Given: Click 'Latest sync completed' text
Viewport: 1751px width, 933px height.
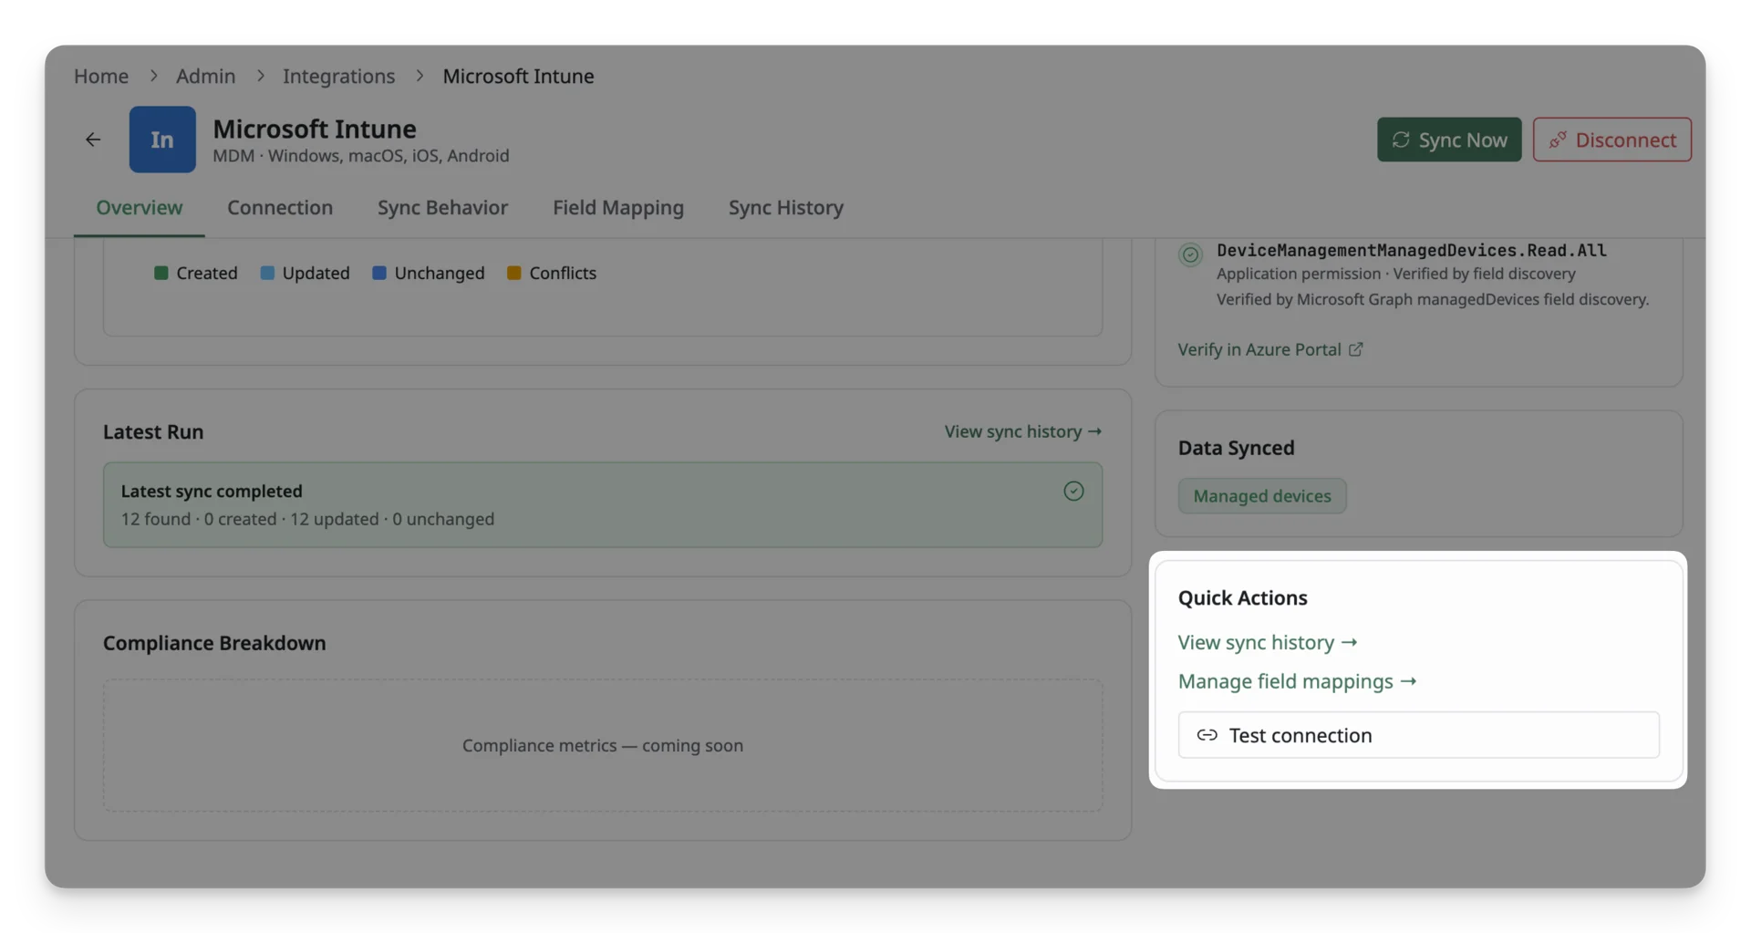Looking at the screenshot, I should [x=212, y=491].
